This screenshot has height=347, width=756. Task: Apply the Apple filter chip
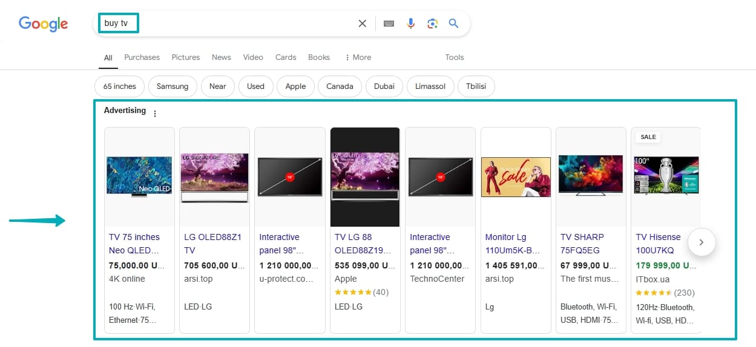point(295,86)
